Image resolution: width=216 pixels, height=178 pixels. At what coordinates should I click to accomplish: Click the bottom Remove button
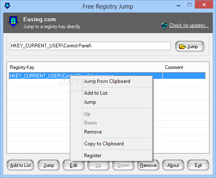tap(148, 165)
